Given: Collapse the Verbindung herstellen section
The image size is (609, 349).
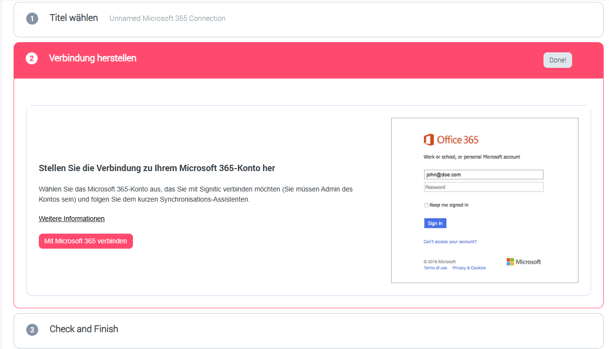Looking at the screenshot, I should pyautogui.click(x=93, y=58).
